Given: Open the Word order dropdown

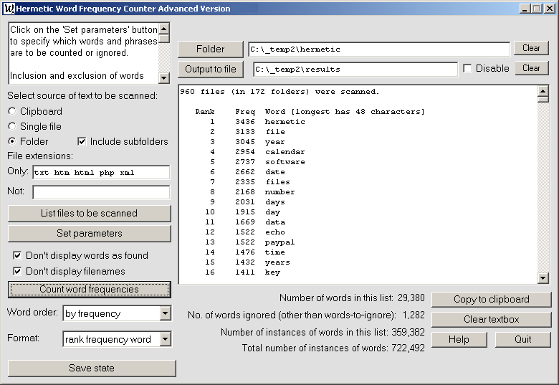Looking at the screenshot, I should [165, 313].
